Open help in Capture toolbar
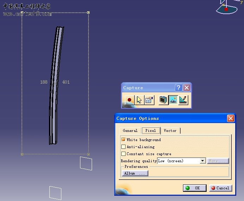The height and width of the screenshot is (201, 244). click(178, 88)
